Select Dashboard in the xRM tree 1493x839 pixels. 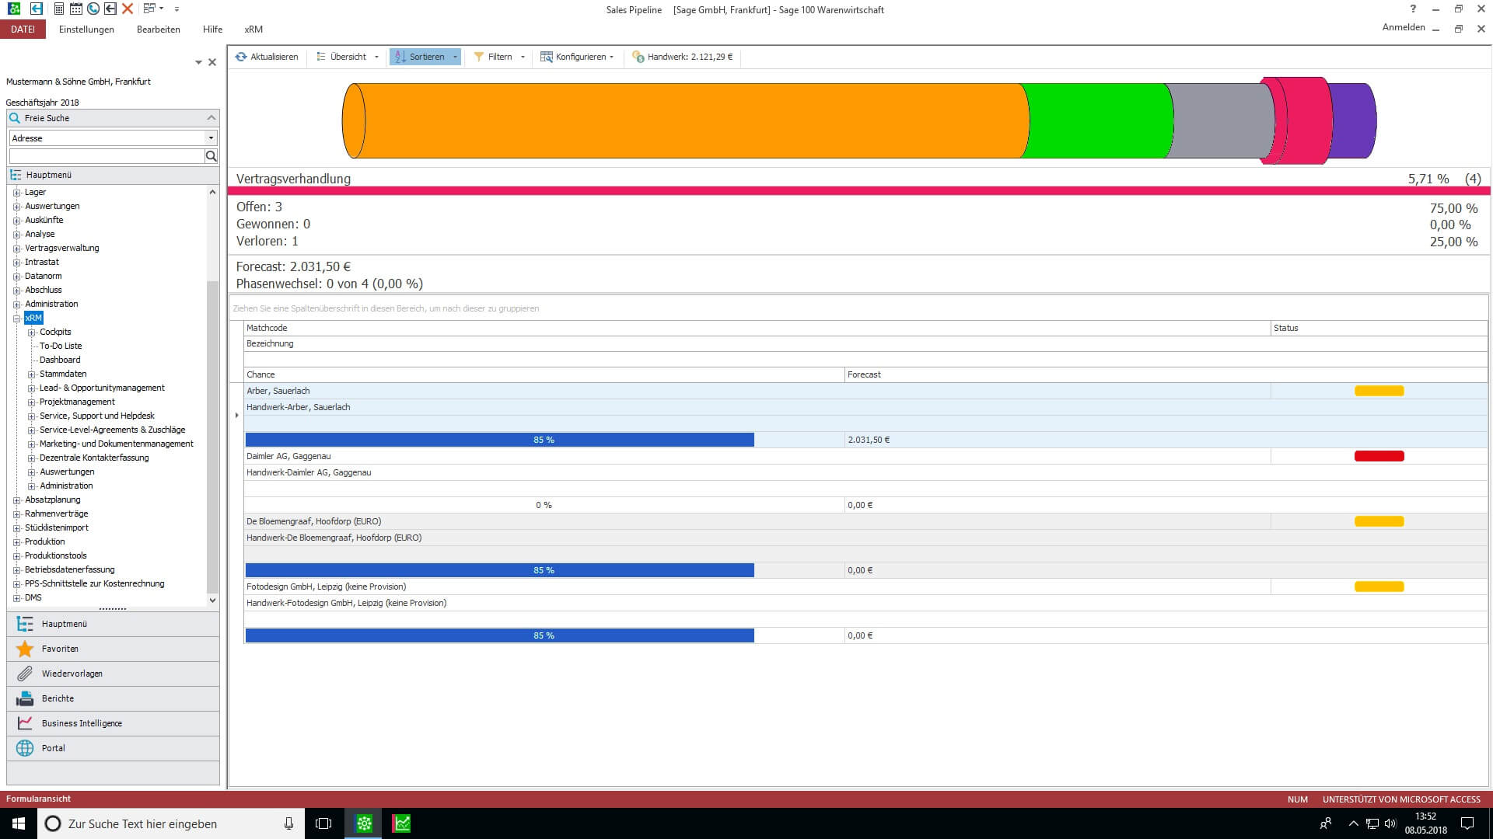click(x=60, y=360)
